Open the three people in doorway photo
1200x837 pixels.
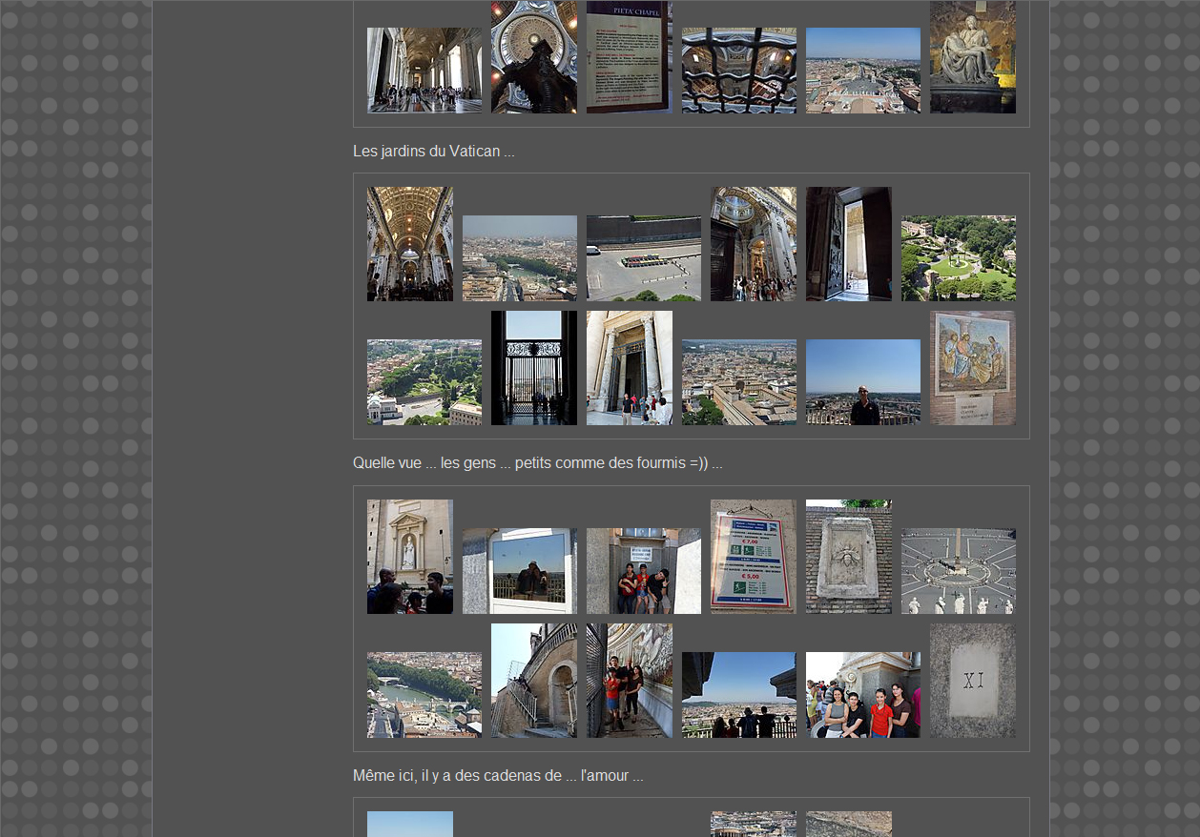coord(643,571)
